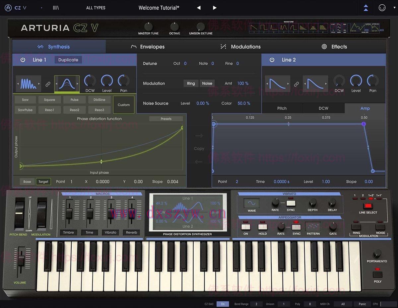
Task: Adjust the arpeggiator Gate knob
Action: (x=333, y=226)
